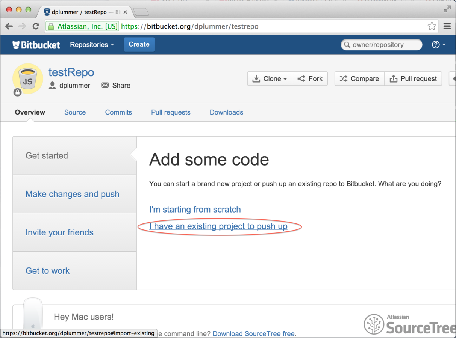Click the Hey Mac users! text
Viewport: 456px width, 338px height.
pyautogui.click(x=84, y=317)
